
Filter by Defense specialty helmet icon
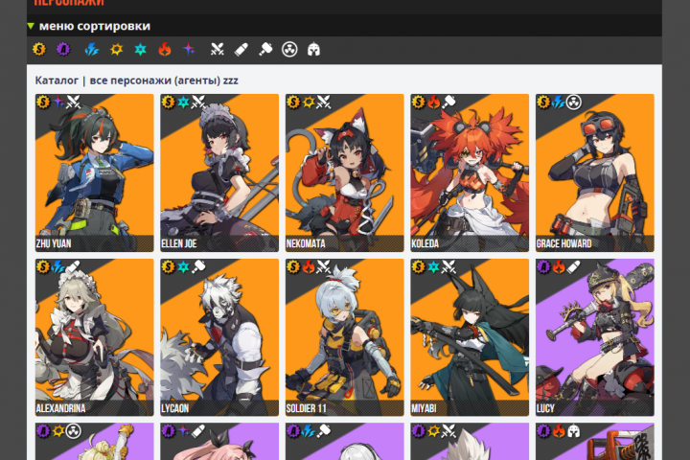313,49
